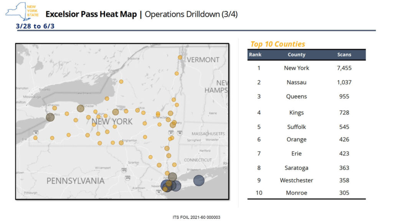Click the "VERMONT" label on the map

point(203,60)
